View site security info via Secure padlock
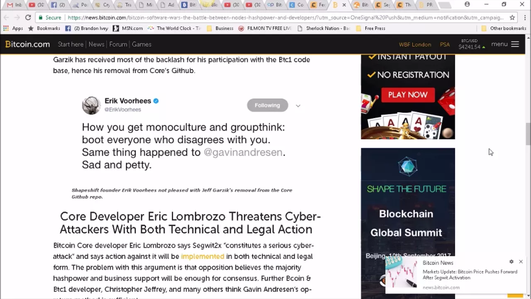531x299 pixels. pos(50,17)
